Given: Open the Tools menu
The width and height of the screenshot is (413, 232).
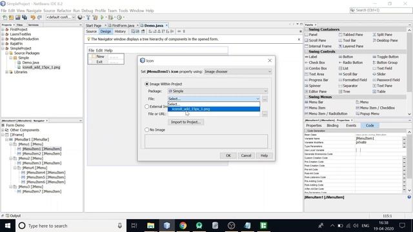Looking at the screenshot, I should pos(123,10).
